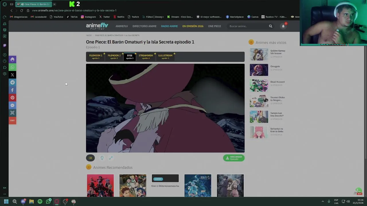Open Seihantai na Kimi to Boku thumbnail

[259, 132]
